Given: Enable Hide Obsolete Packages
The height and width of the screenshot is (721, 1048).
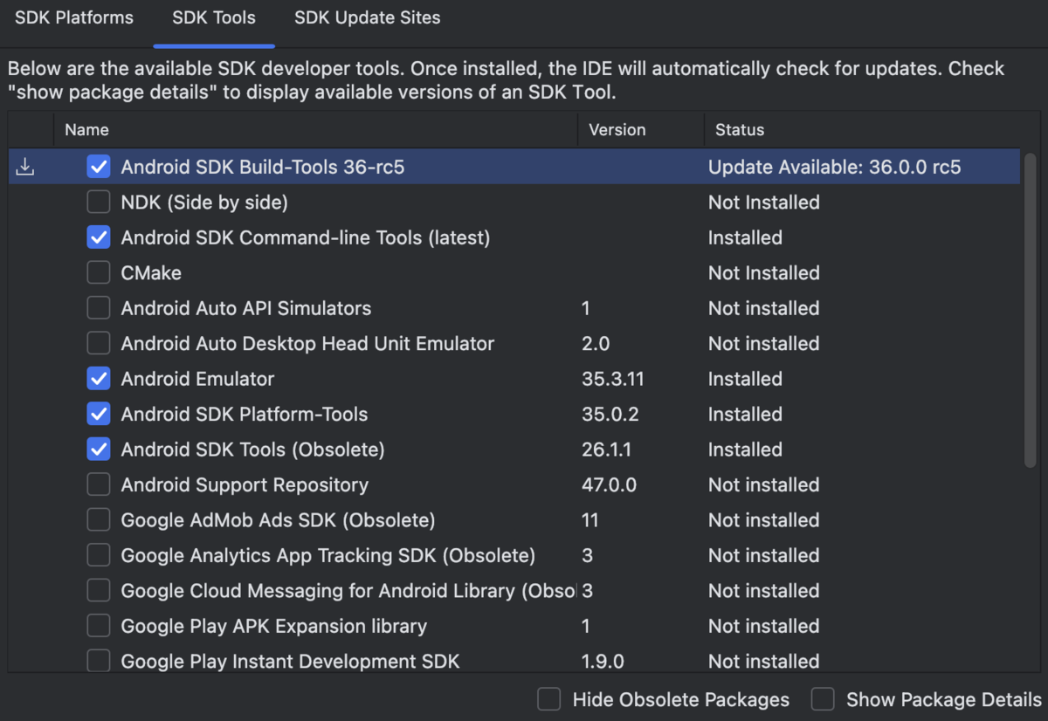Looking at the screenshot, I should [x=548, y=699].
